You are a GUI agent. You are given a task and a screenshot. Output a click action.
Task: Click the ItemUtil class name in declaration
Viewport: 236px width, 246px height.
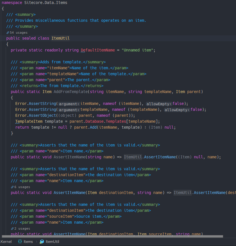[x=60, y=38]
